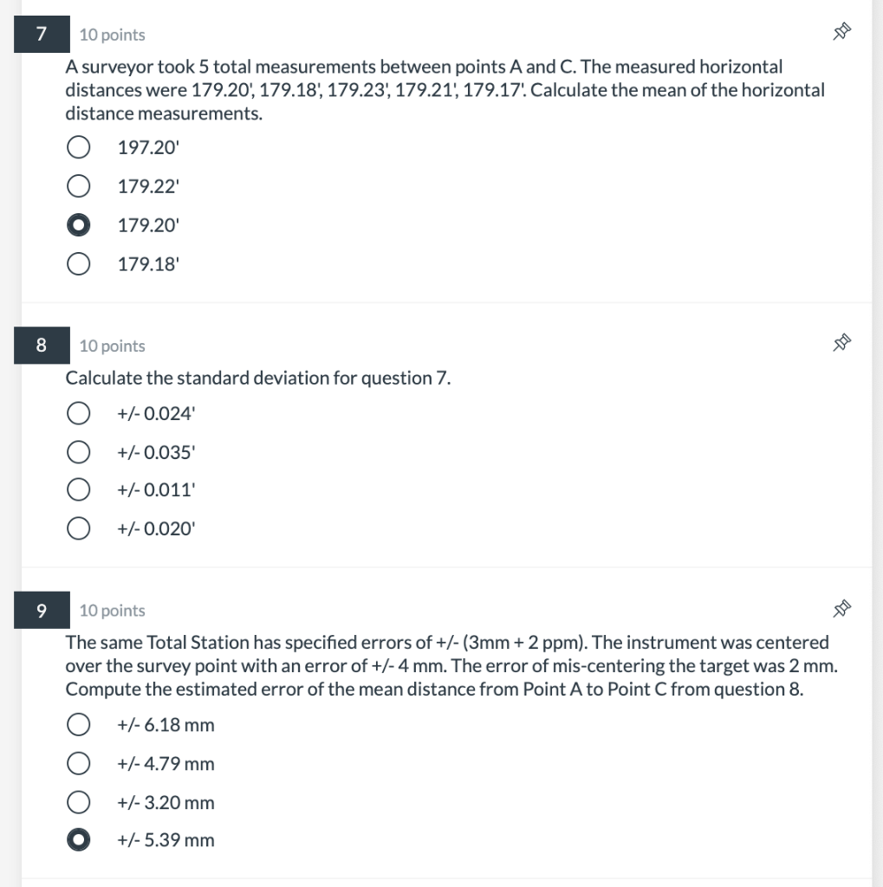Click the 10 points label on question 9
Viewport: 883px width, 887px height.
click(111, 611)
